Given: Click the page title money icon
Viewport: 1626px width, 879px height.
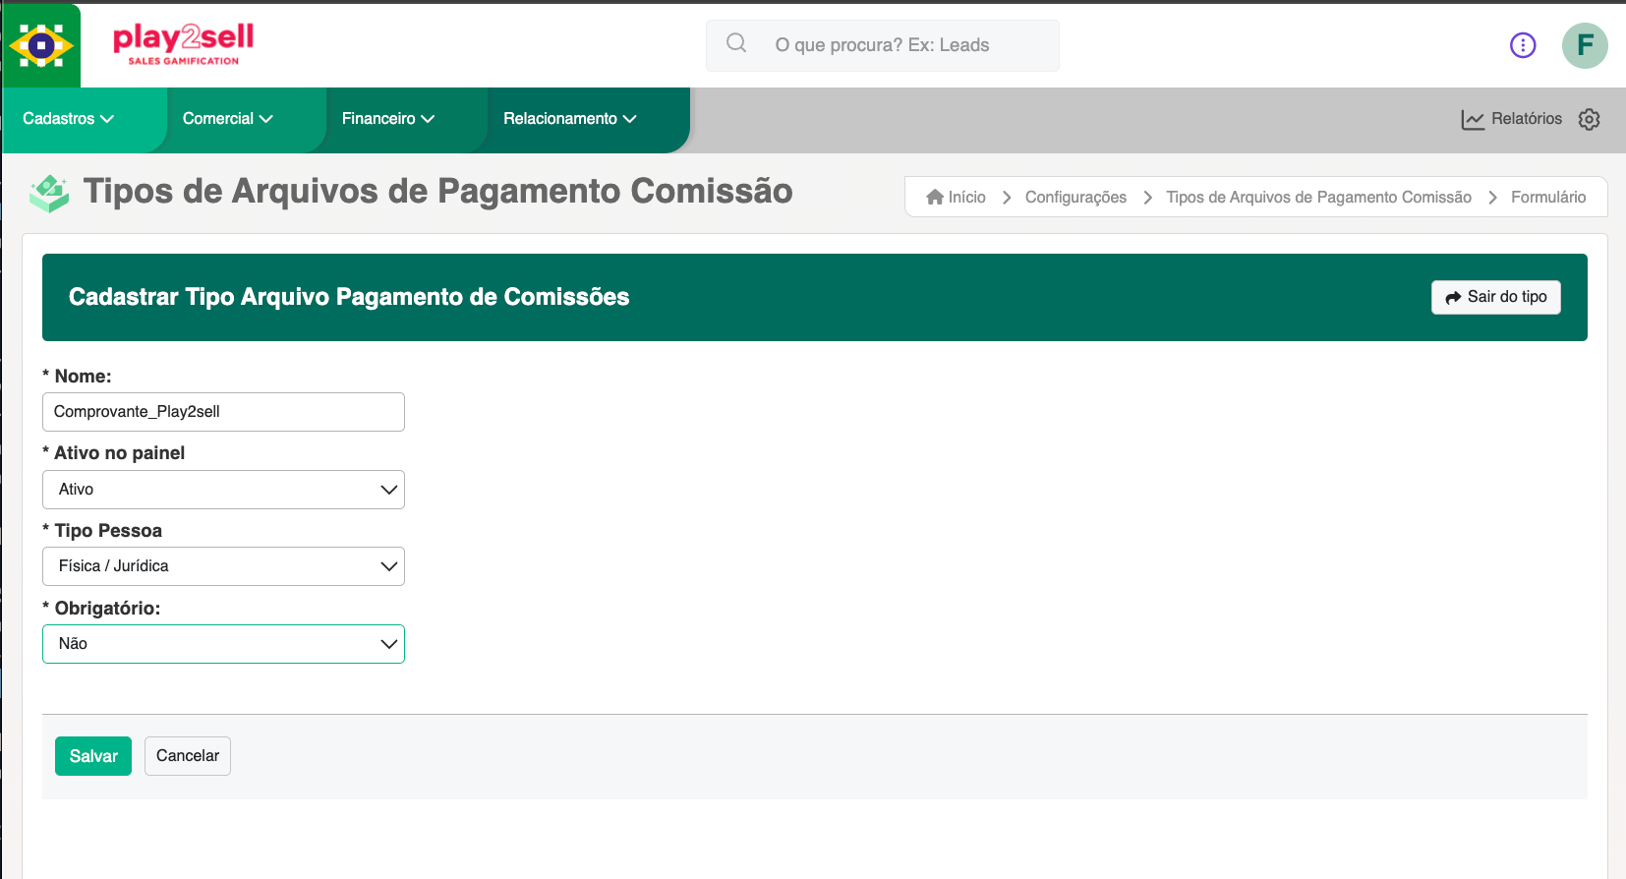Looking at the screenshot, I should 49,193.
